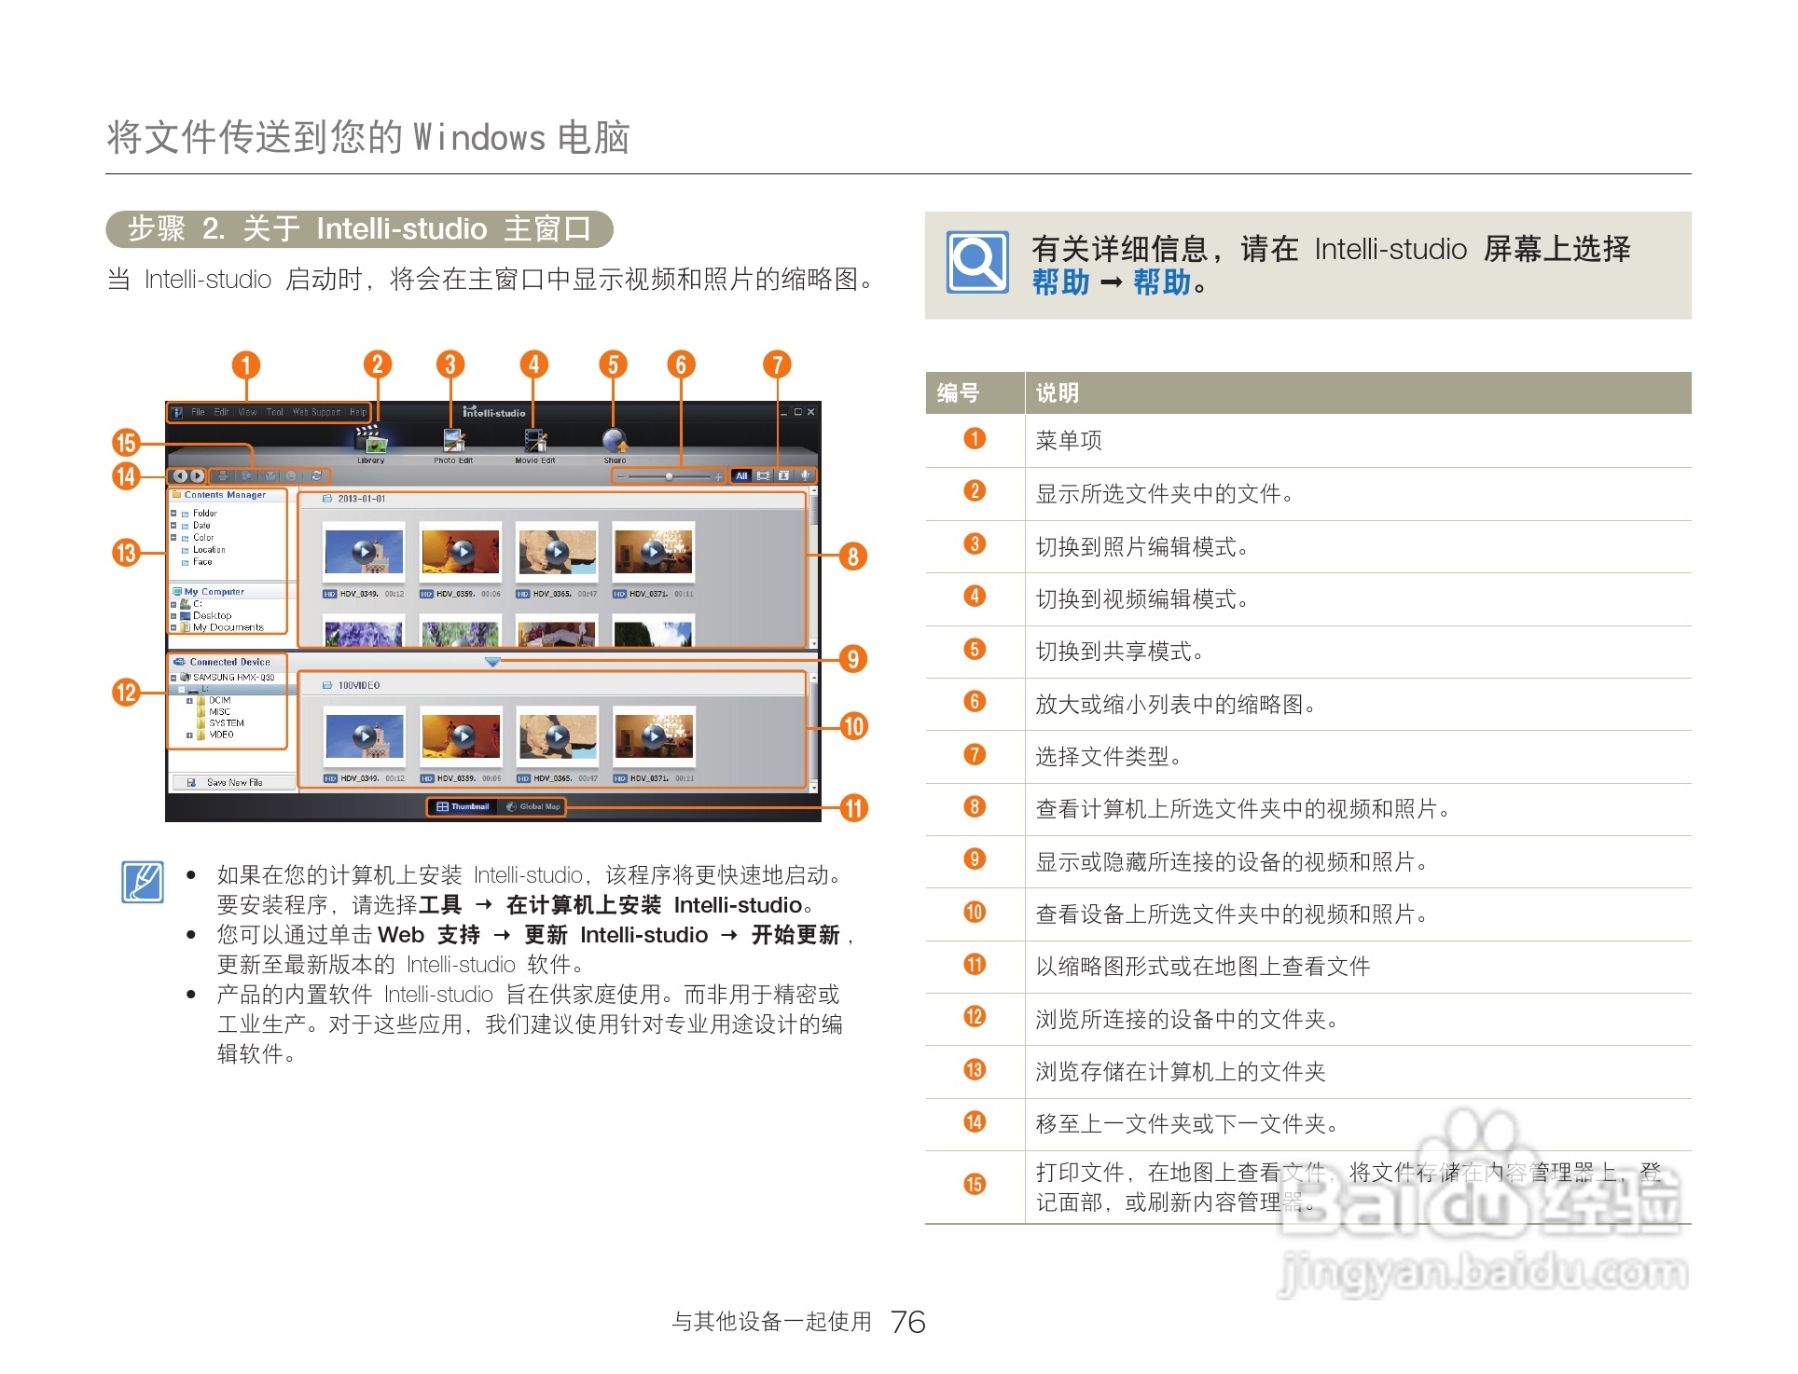
Task: Filter list to video files only
Action: pos(763,475)
